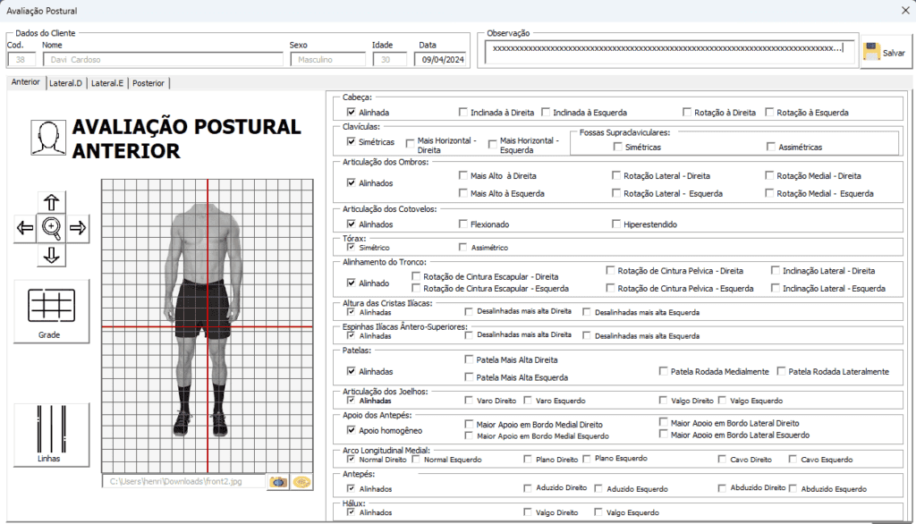Click the Nome field with Davi Cardoso
Viewport: 916px width, 524px height.
coord(163,60)
